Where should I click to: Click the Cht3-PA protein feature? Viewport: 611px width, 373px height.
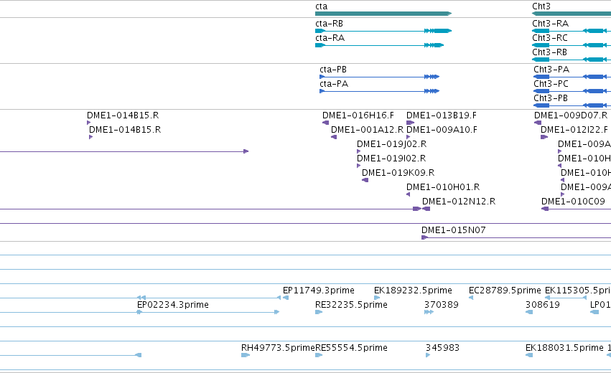pos(551,70)
